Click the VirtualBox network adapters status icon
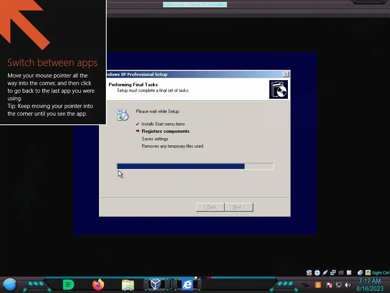Image resolution: width=390 pixels, height=293 pixels. coord(333,273)
